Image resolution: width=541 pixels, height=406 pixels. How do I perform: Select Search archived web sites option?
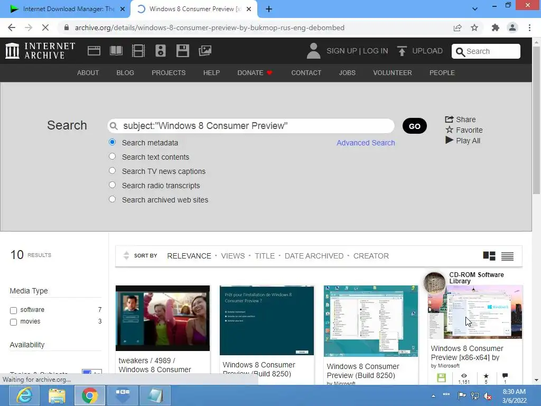[112, 199]
